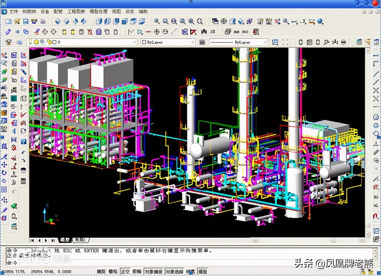
Task: Click the blue sphere render icon
Action: [x=320, y=21]
